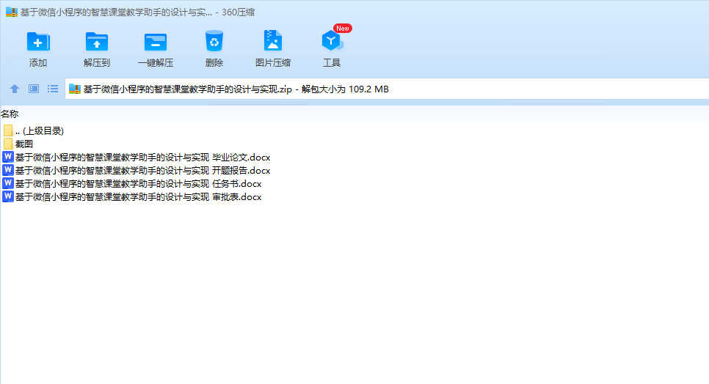Click the 360压缩 app icon in the title bar
The image size is (709, 384).
tap(11, 12)
